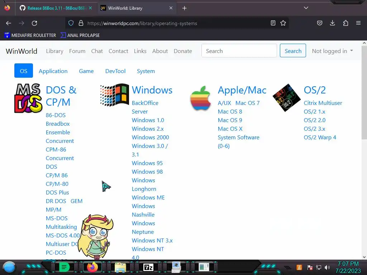Open the green notes app in taskbar
Screen dimensions: 367x275
[x=64, y=267]
